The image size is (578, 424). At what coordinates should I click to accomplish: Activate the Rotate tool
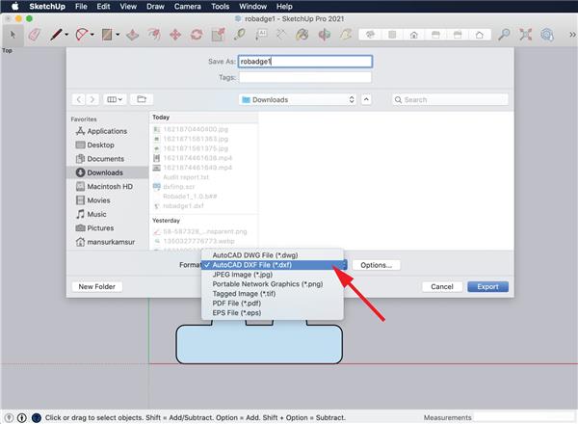(x=197, y=35)
